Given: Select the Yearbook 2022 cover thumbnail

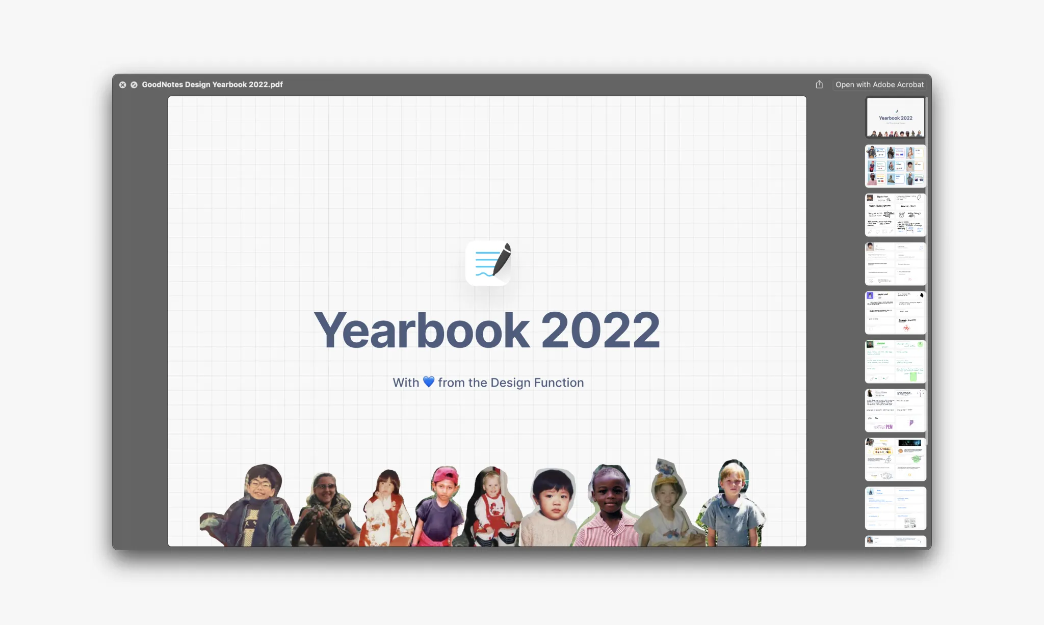Looking at the screenshot, I should [x=895, y=118].
